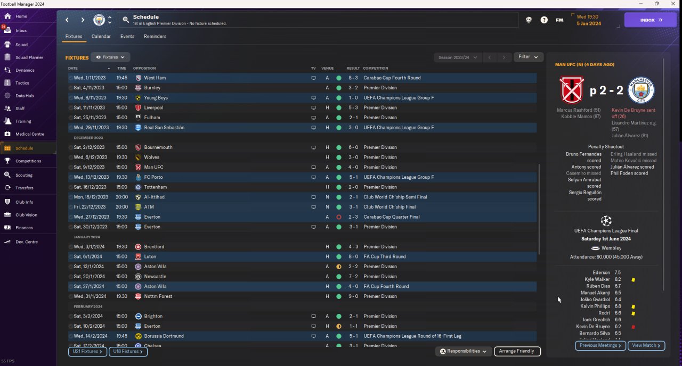
Task: Open U21 Fixtures
Action: 88,352
